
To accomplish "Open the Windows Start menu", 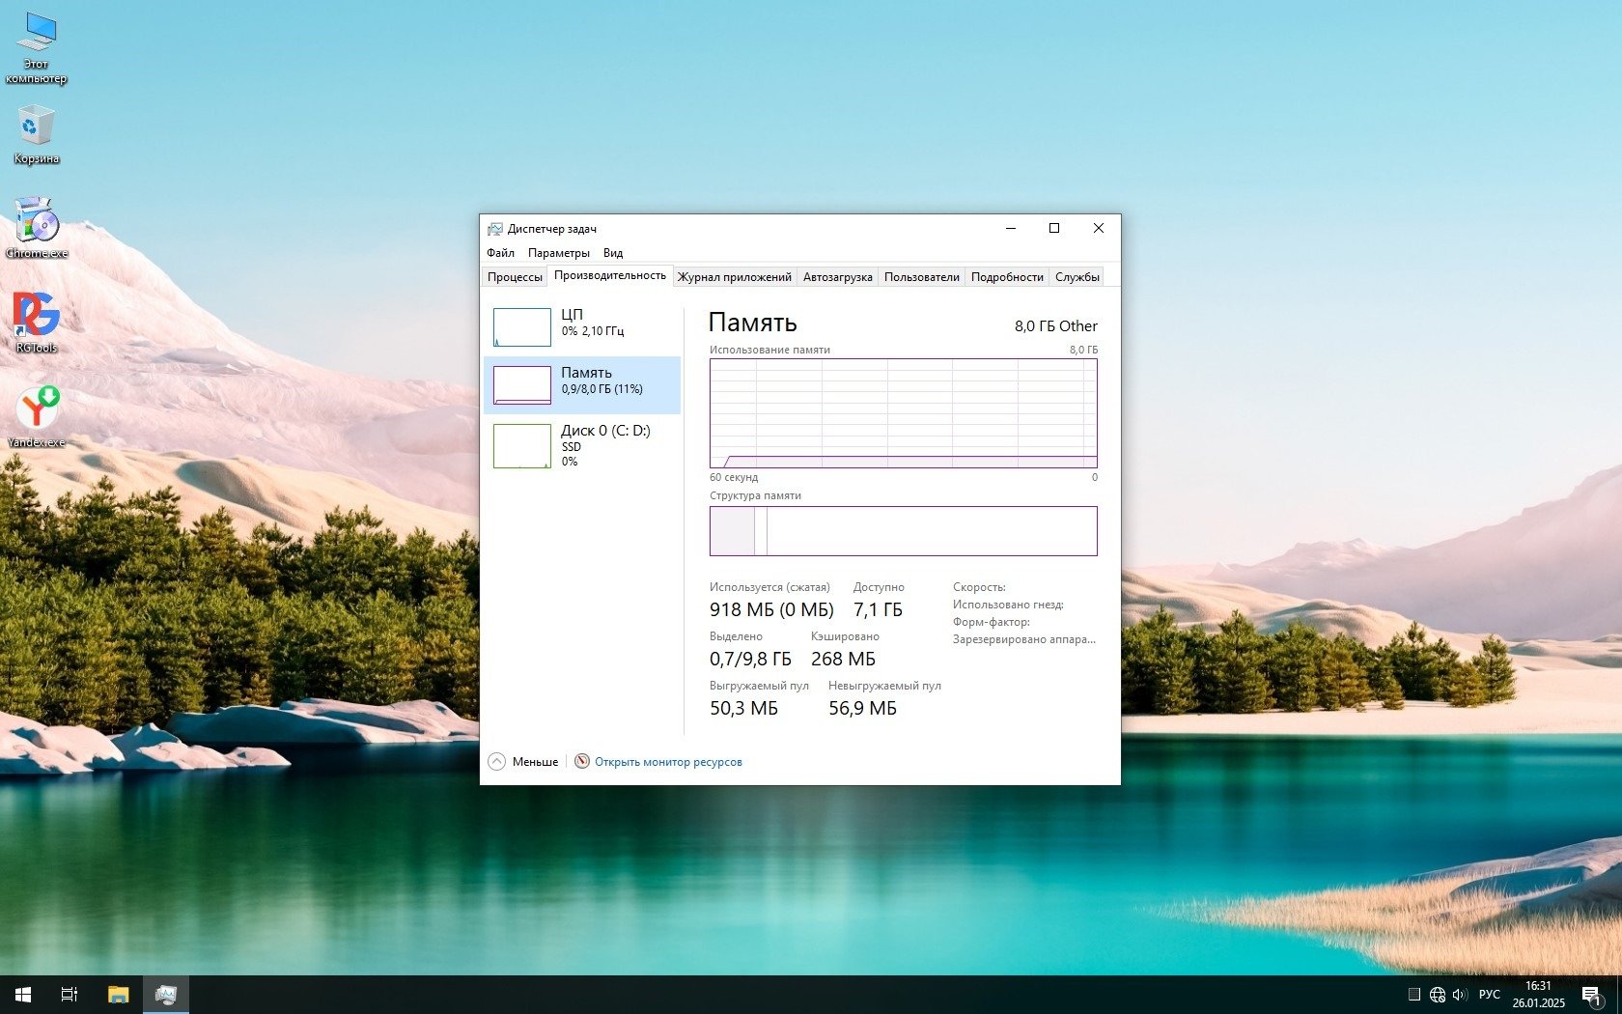I will 23,994.
